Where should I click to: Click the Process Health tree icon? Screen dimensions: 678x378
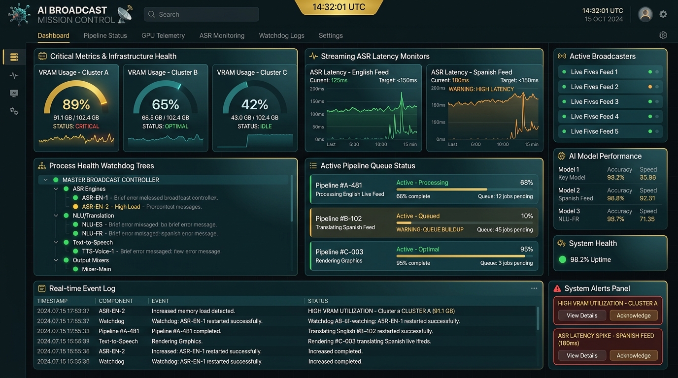pyautogui.click(x=42, y=166)
